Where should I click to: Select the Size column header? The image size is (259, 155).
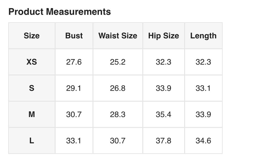(32, 36)
